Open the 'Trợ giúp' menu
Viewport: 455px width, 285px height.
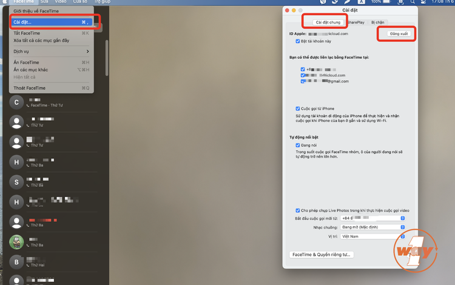point(102,2)
